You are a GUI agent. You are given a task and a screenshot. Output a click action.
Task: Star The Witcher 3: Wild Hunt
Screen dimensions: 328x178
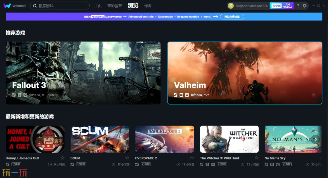[x=257, y=158]
